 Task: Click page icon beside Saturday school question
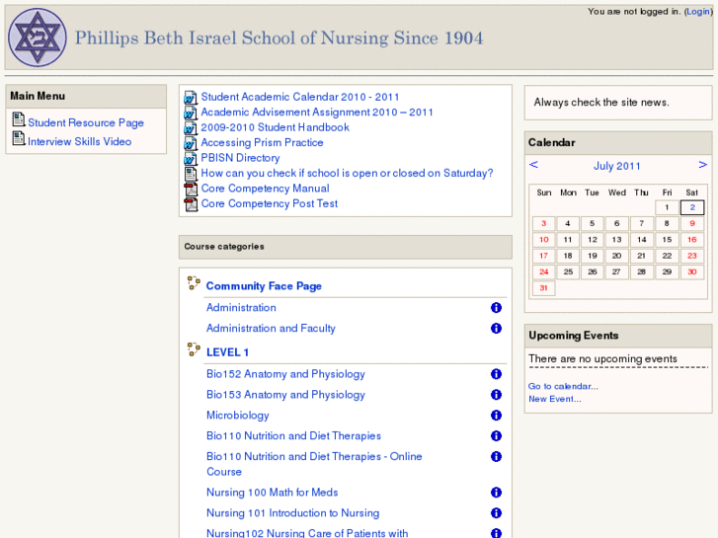(191, 174)
